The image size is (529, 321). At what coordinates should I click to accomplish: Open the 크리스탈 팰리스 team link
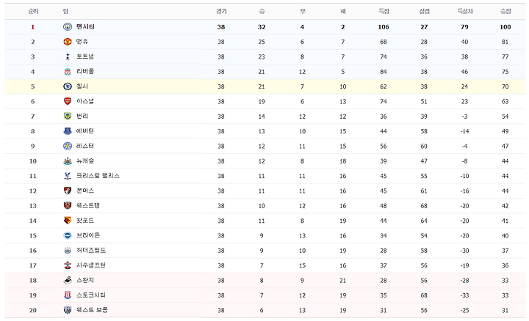point(98,176)
